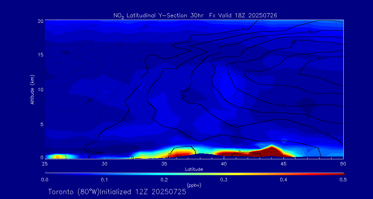Click the contour line label "30"
Screen dimensions: 373x199
319,58
